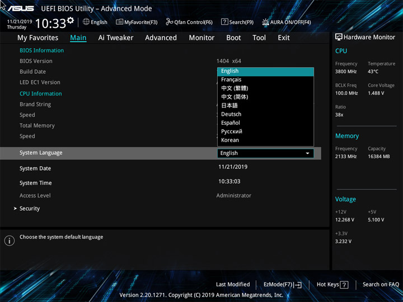Click the BIOS Version label

coord(36,61)
